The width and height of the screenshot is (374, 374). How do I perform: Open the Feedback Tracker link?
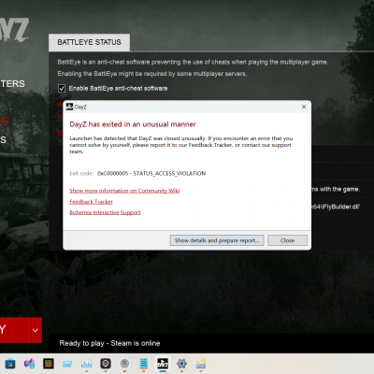(x=91, y=202)
